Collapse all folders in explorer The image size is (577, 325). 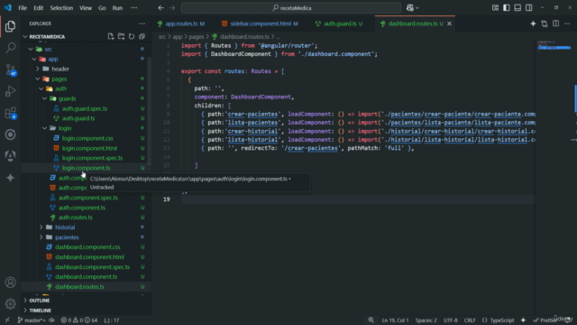point(142,36)
